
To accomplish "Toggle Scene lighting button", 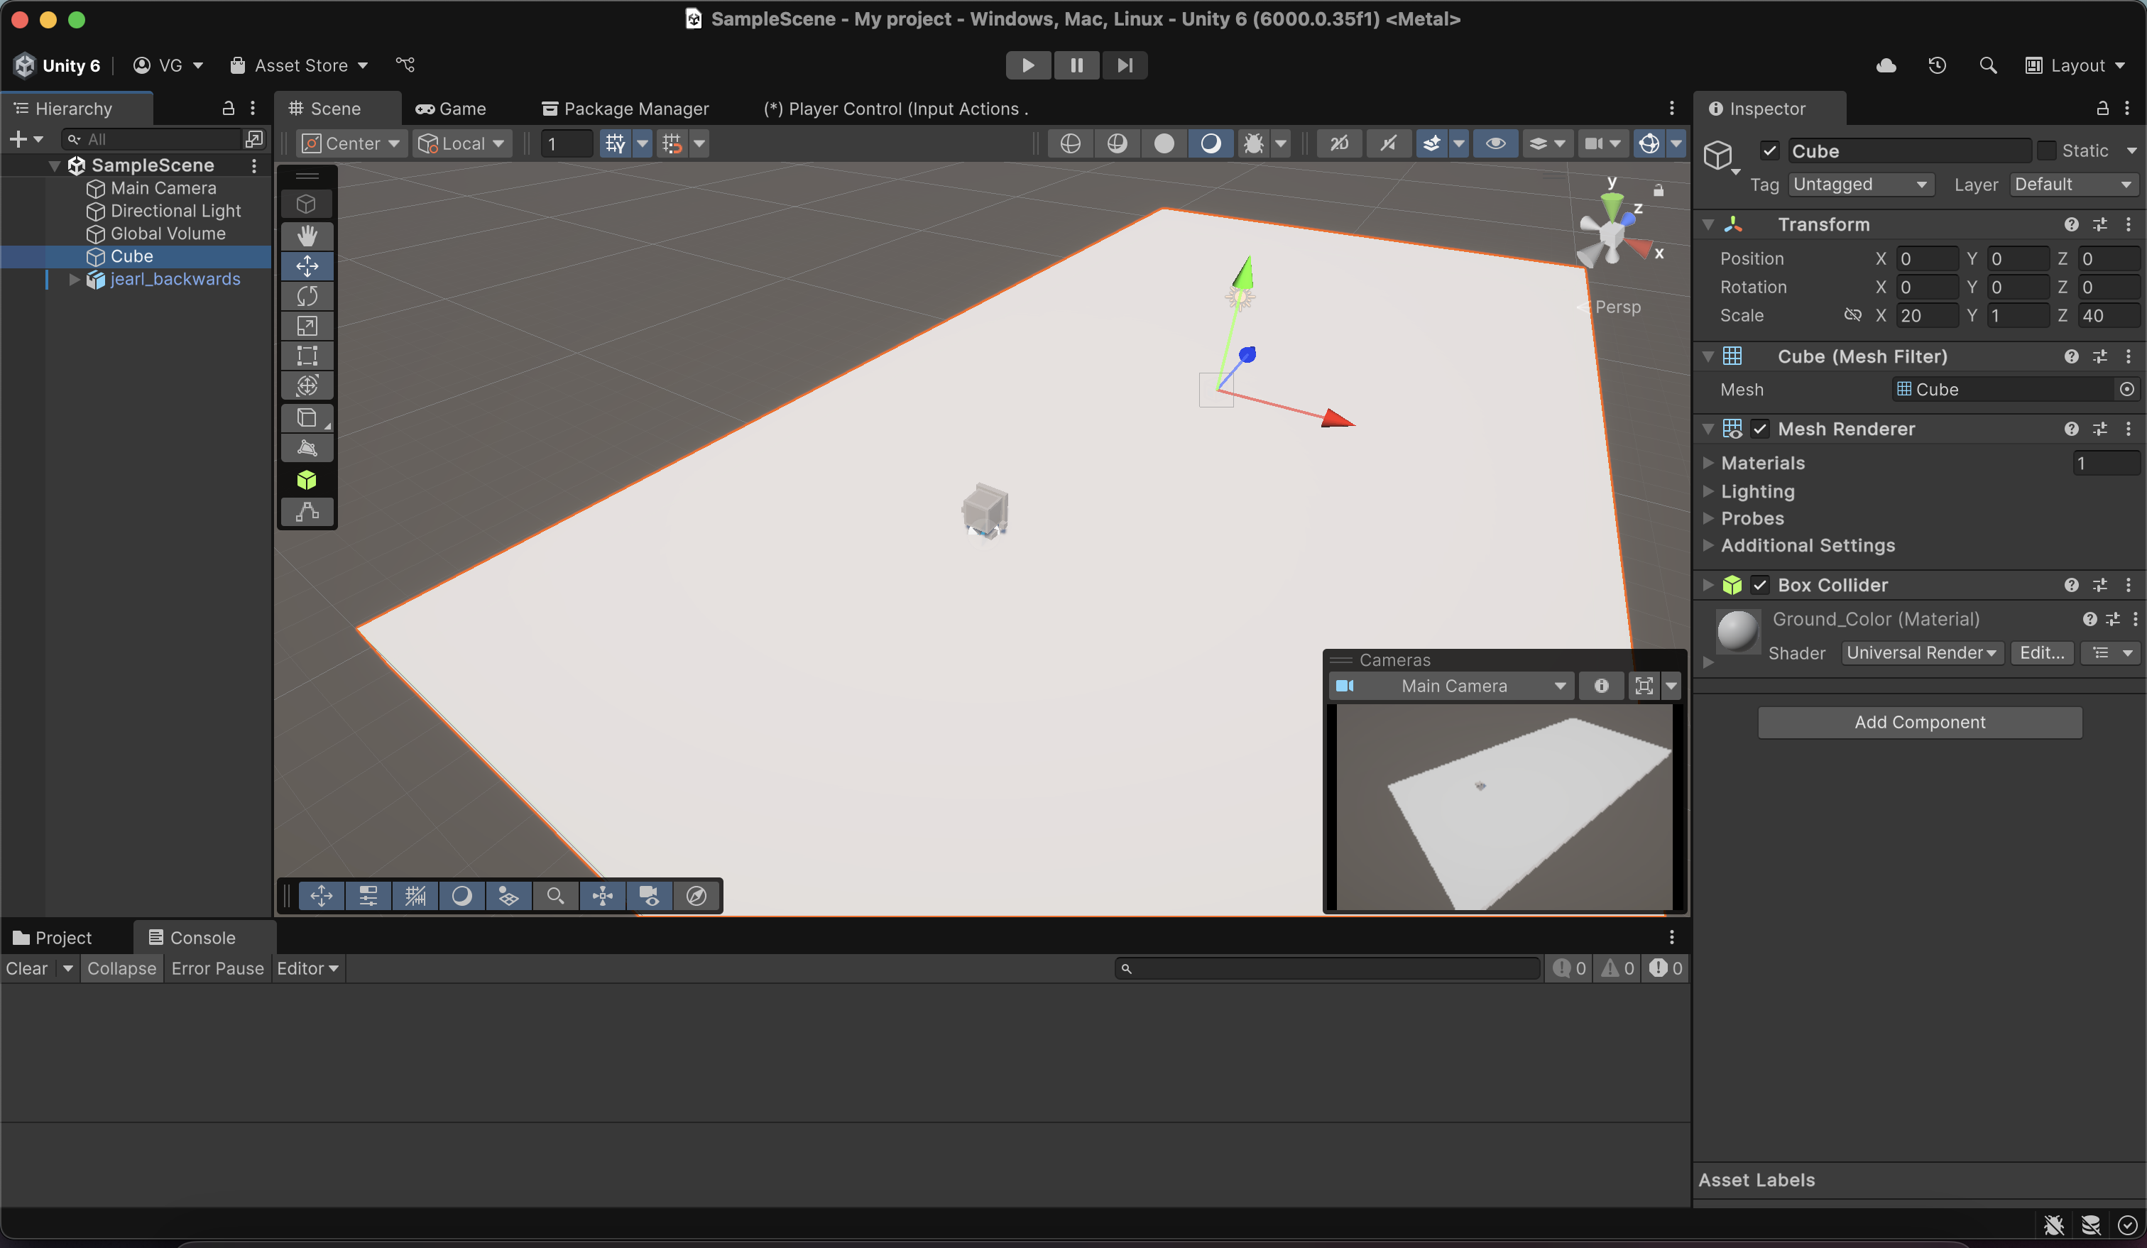I will click(x=1211, y=143).
